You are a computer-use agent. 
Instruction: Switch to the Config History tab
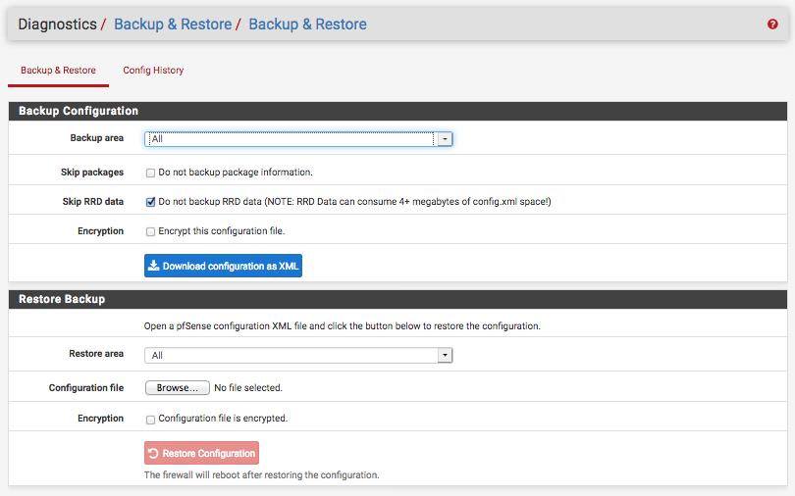[x=153, y=71]
